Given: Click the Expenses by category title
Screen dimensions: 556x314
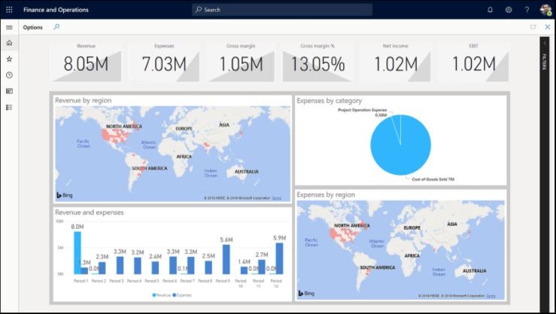Looking at the screenshot, I should click(329, 101).
